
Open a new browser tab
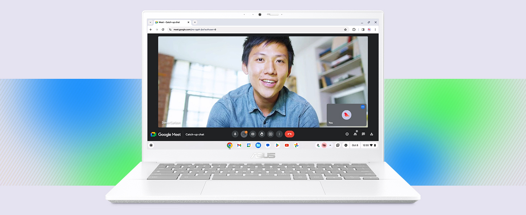[x=195, y=22]
